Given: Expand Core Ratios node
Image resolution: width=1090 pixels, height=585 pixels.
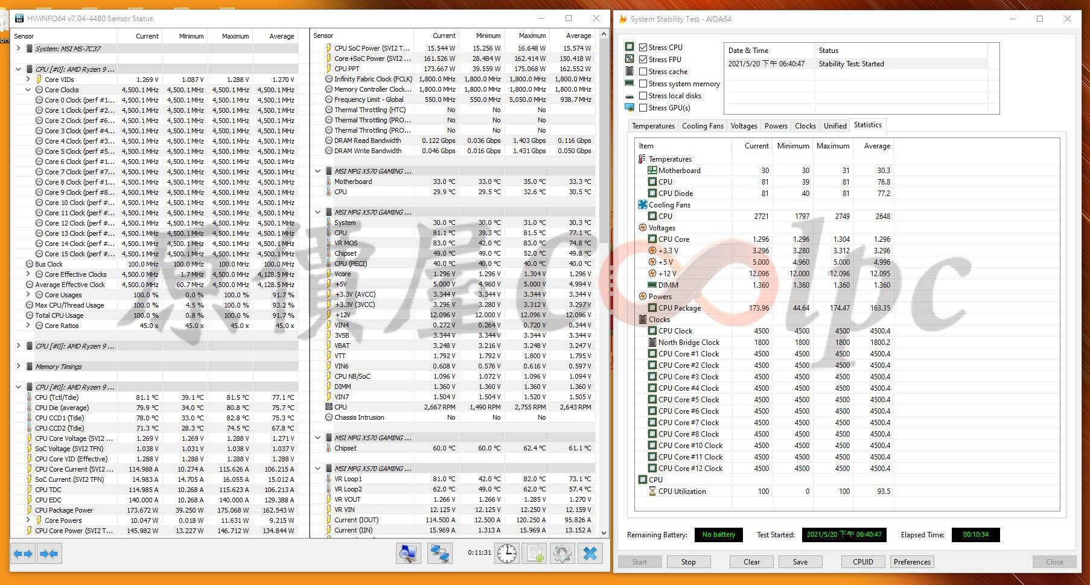Looking at the screenshot, I should pyautogui.click(x=28, y=326).
